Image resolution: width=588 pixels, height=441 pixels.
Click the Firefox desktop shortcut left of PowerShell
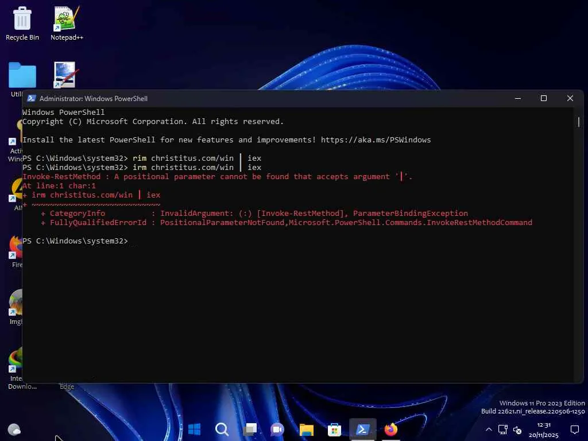click(x=16, y=252)
